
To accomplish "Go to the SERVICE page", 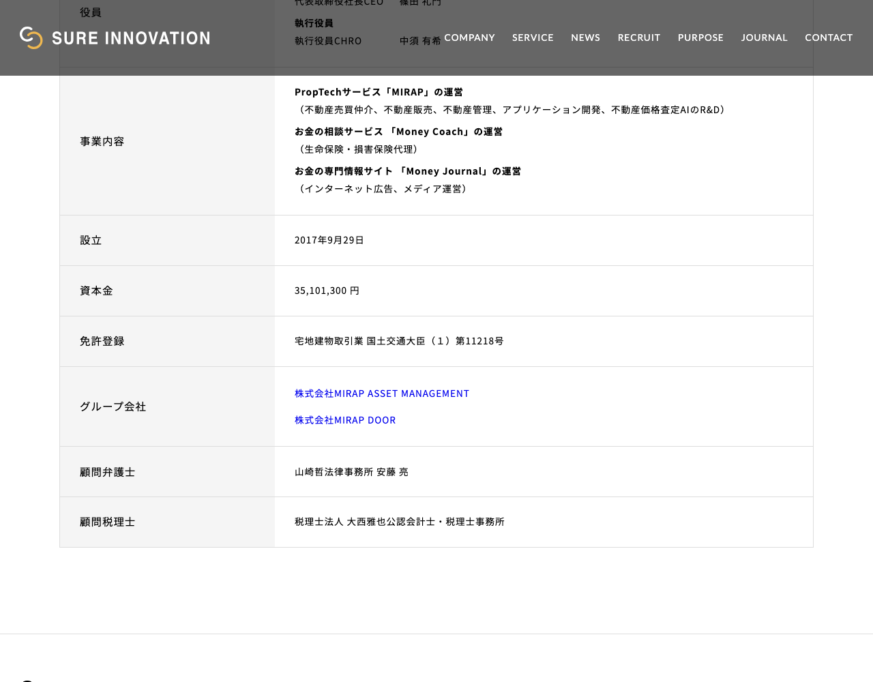I will tap(533, 38).
